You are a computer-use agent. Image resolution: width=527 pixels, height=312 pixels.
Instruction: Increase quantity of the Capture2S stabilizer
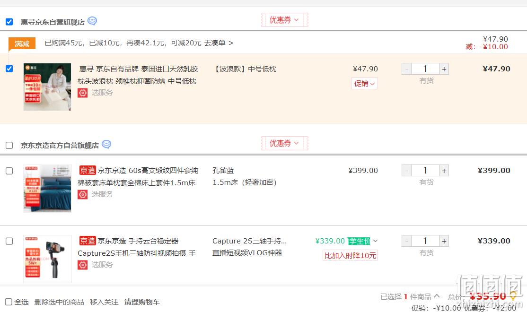click(x=444, y=241)
